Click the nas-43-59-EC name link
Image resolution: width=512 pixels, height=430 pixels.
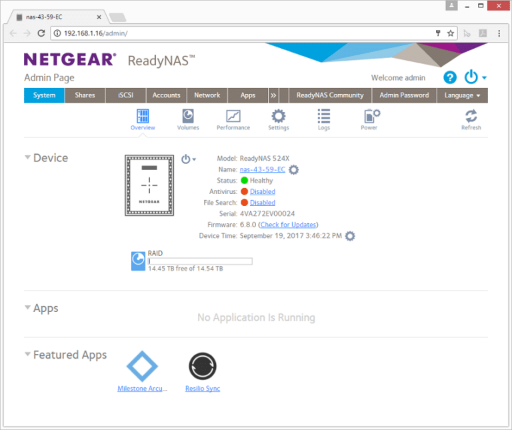click(263, 169)
